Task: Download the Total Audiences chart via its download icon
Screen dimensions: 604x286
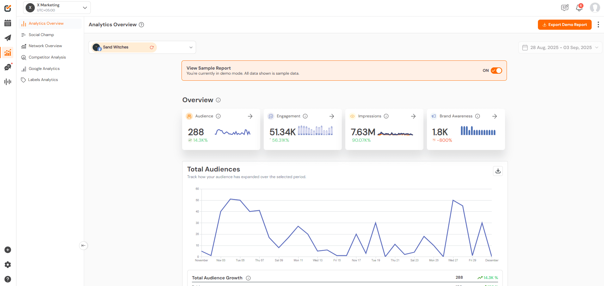Action: [498, 171]
